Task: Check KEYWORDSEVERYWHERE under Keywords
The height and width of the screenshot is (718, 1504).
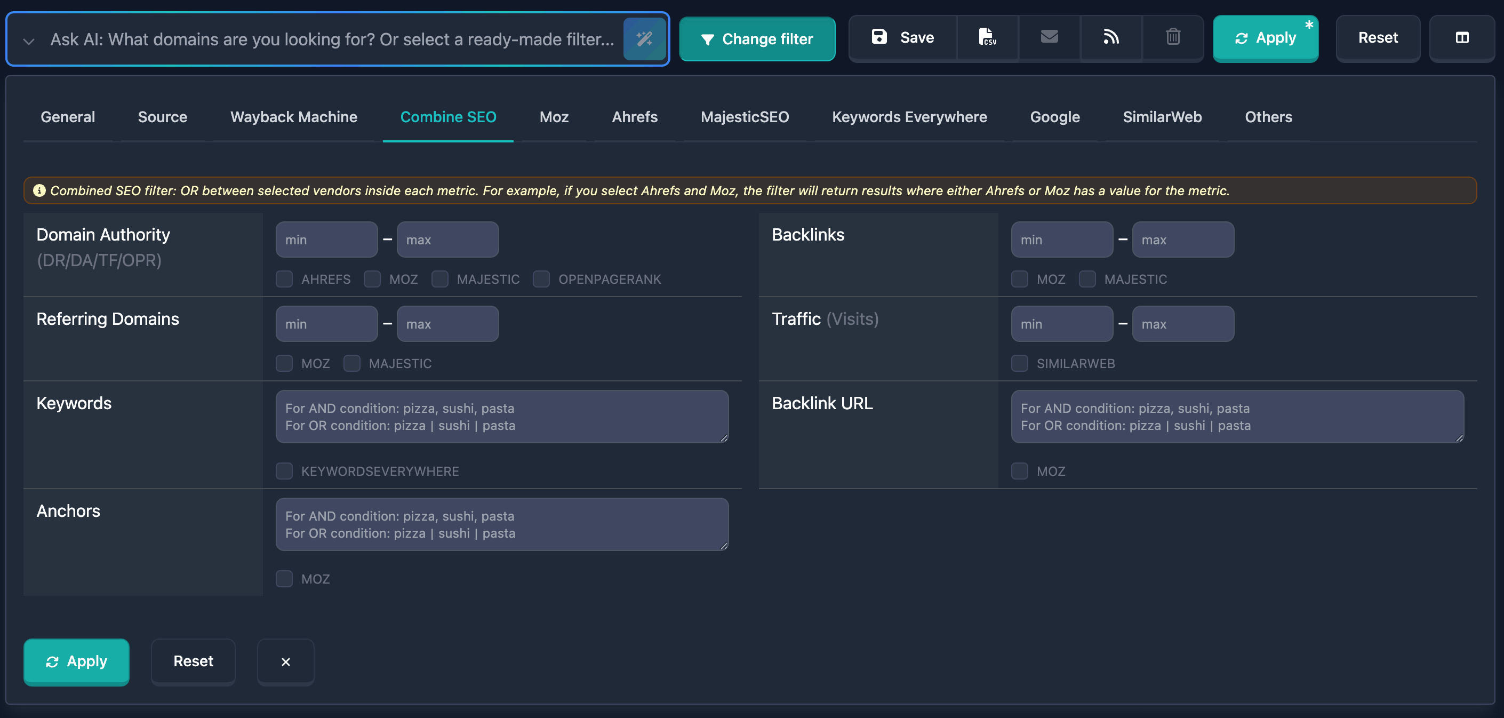Action: 284,471
